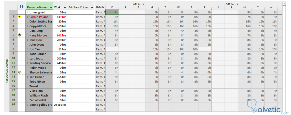Image resolution: width=291 pixels, height=115 pixels.
Task: Select the Zac Woodall resource name
Action: click(38, 100)
